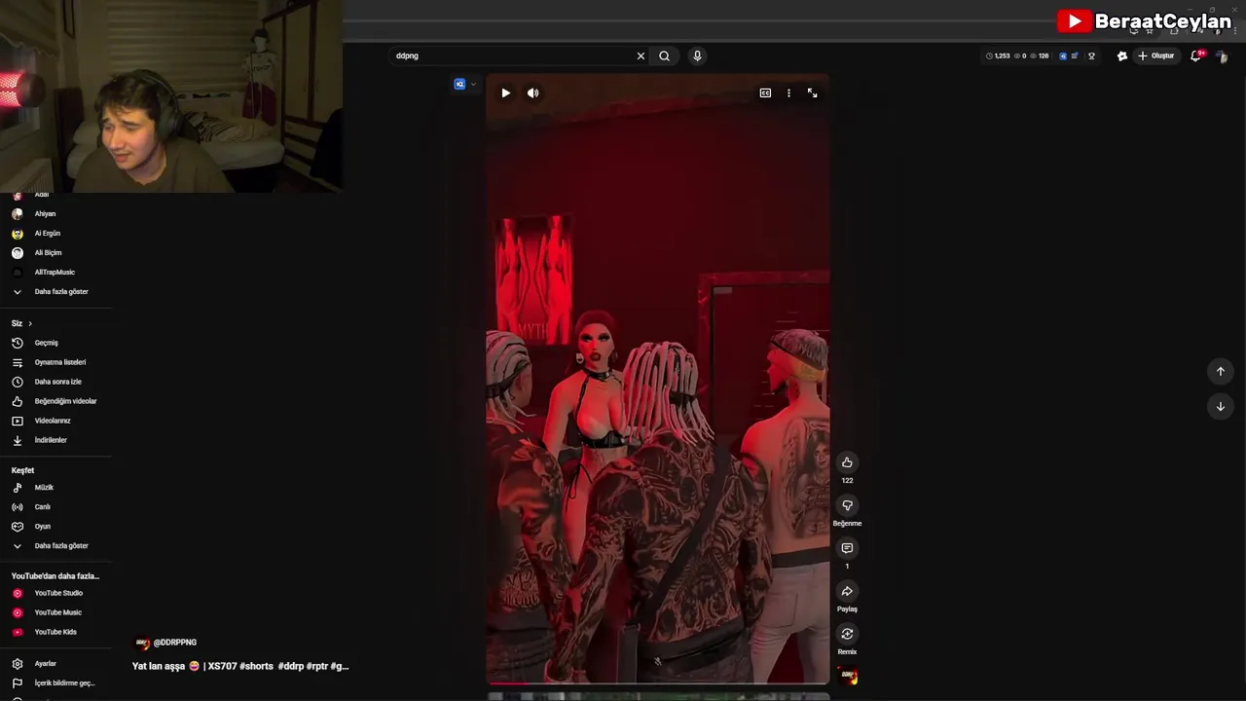Open the three-dot more options menu
Screen dimensions: 1246x701
788,92
